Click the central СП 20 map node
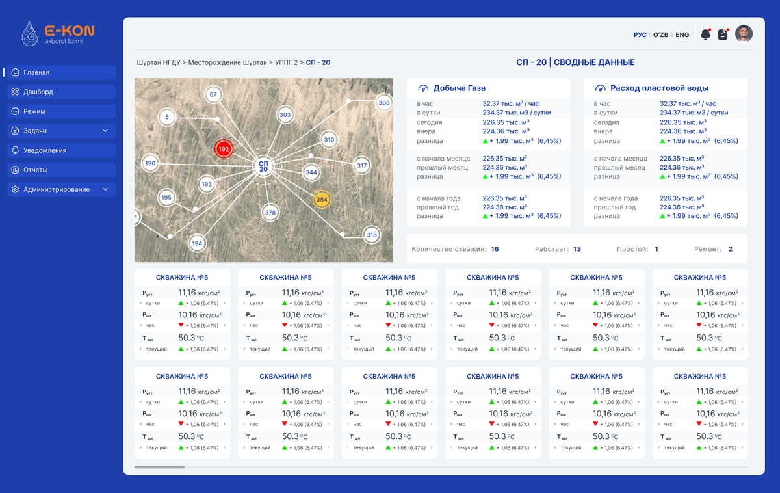 pos(263,166)
